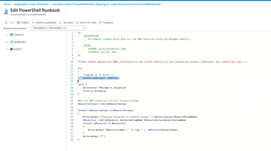
Task: Click the Save disk icon
Action: point(6,23)
